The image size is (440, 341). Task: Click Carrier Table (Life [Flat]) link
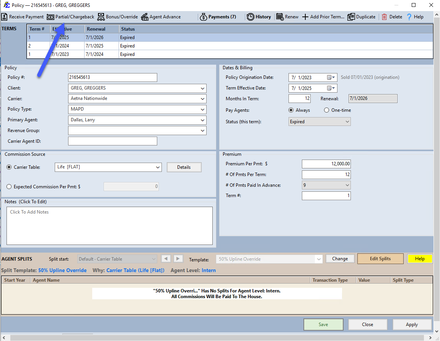pos(135,270)
